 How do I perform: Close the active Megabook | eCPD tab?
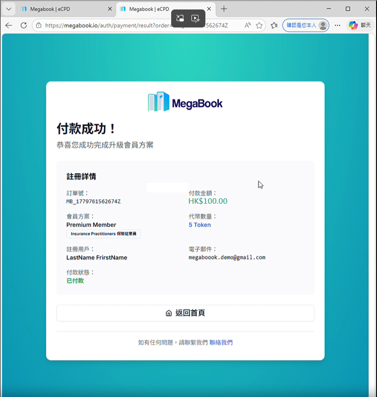(x=209, y=9)
